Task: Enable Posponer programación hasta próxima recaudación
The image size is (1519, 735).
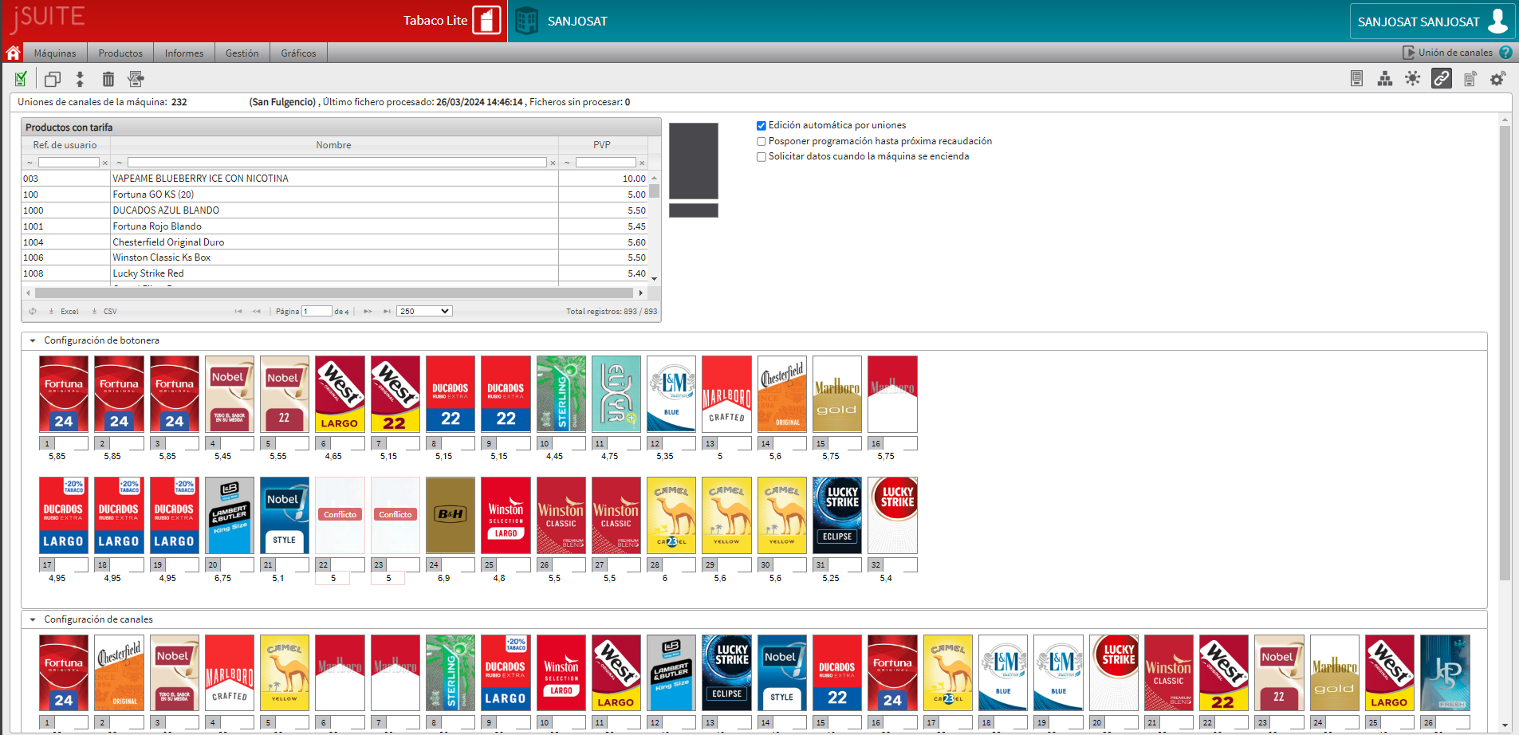Action: coord(761,141)
